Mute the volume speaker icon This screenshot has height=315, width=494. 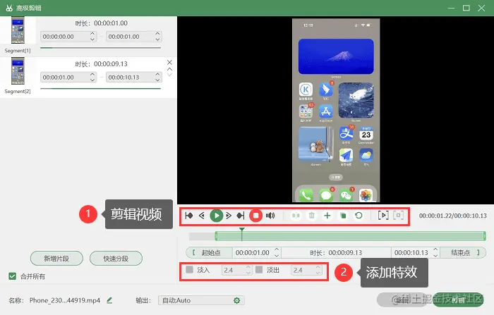point(270,216)
